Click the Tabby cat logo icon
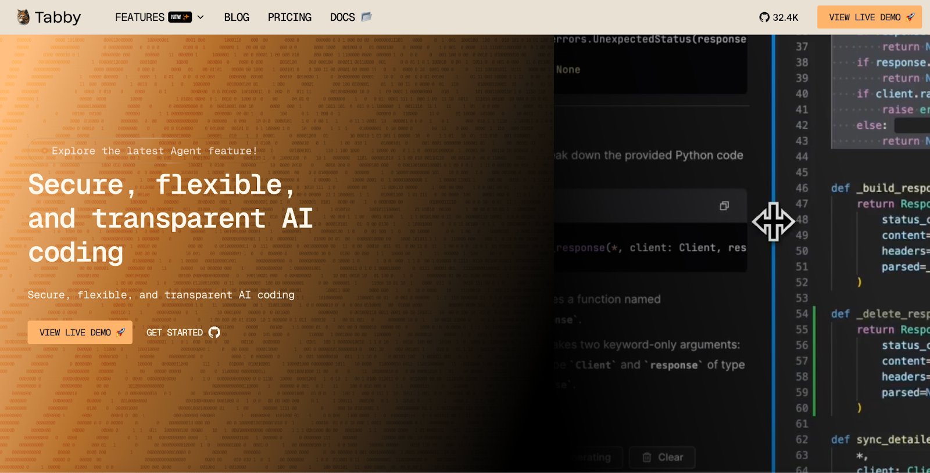930x473 pixels. tap(23, 17)
